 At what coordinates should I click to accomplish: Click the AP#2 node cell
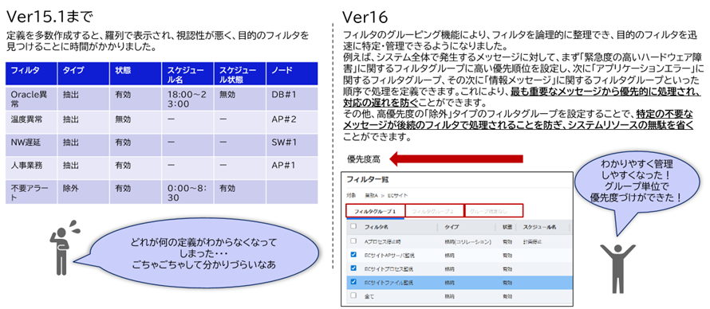pyautogui.click(x=292, y=123)
